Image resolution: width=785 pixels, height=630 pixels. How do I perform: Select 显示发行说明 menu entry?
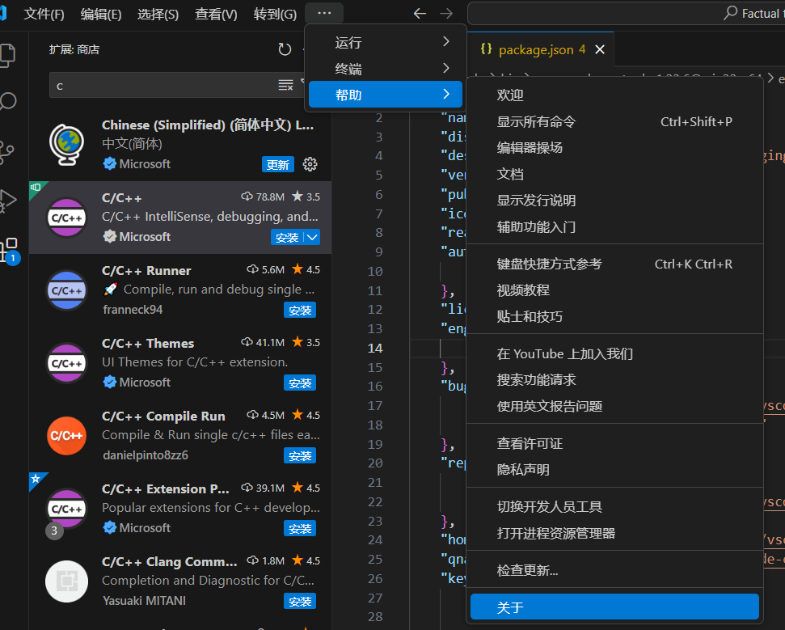(x=614, y=201)
